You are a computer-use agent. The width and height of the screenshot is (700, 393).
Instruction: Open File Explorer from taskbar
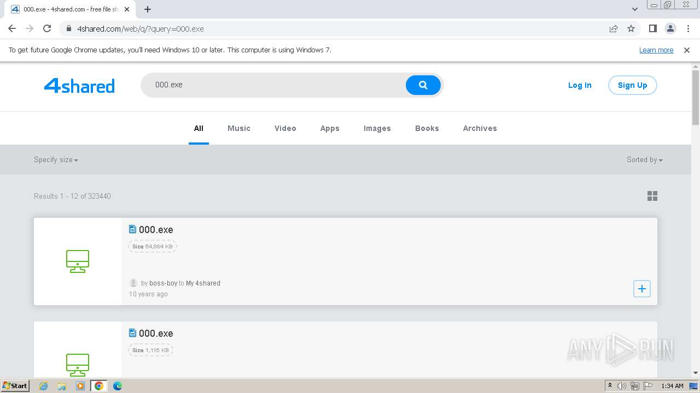click(62, 386)
